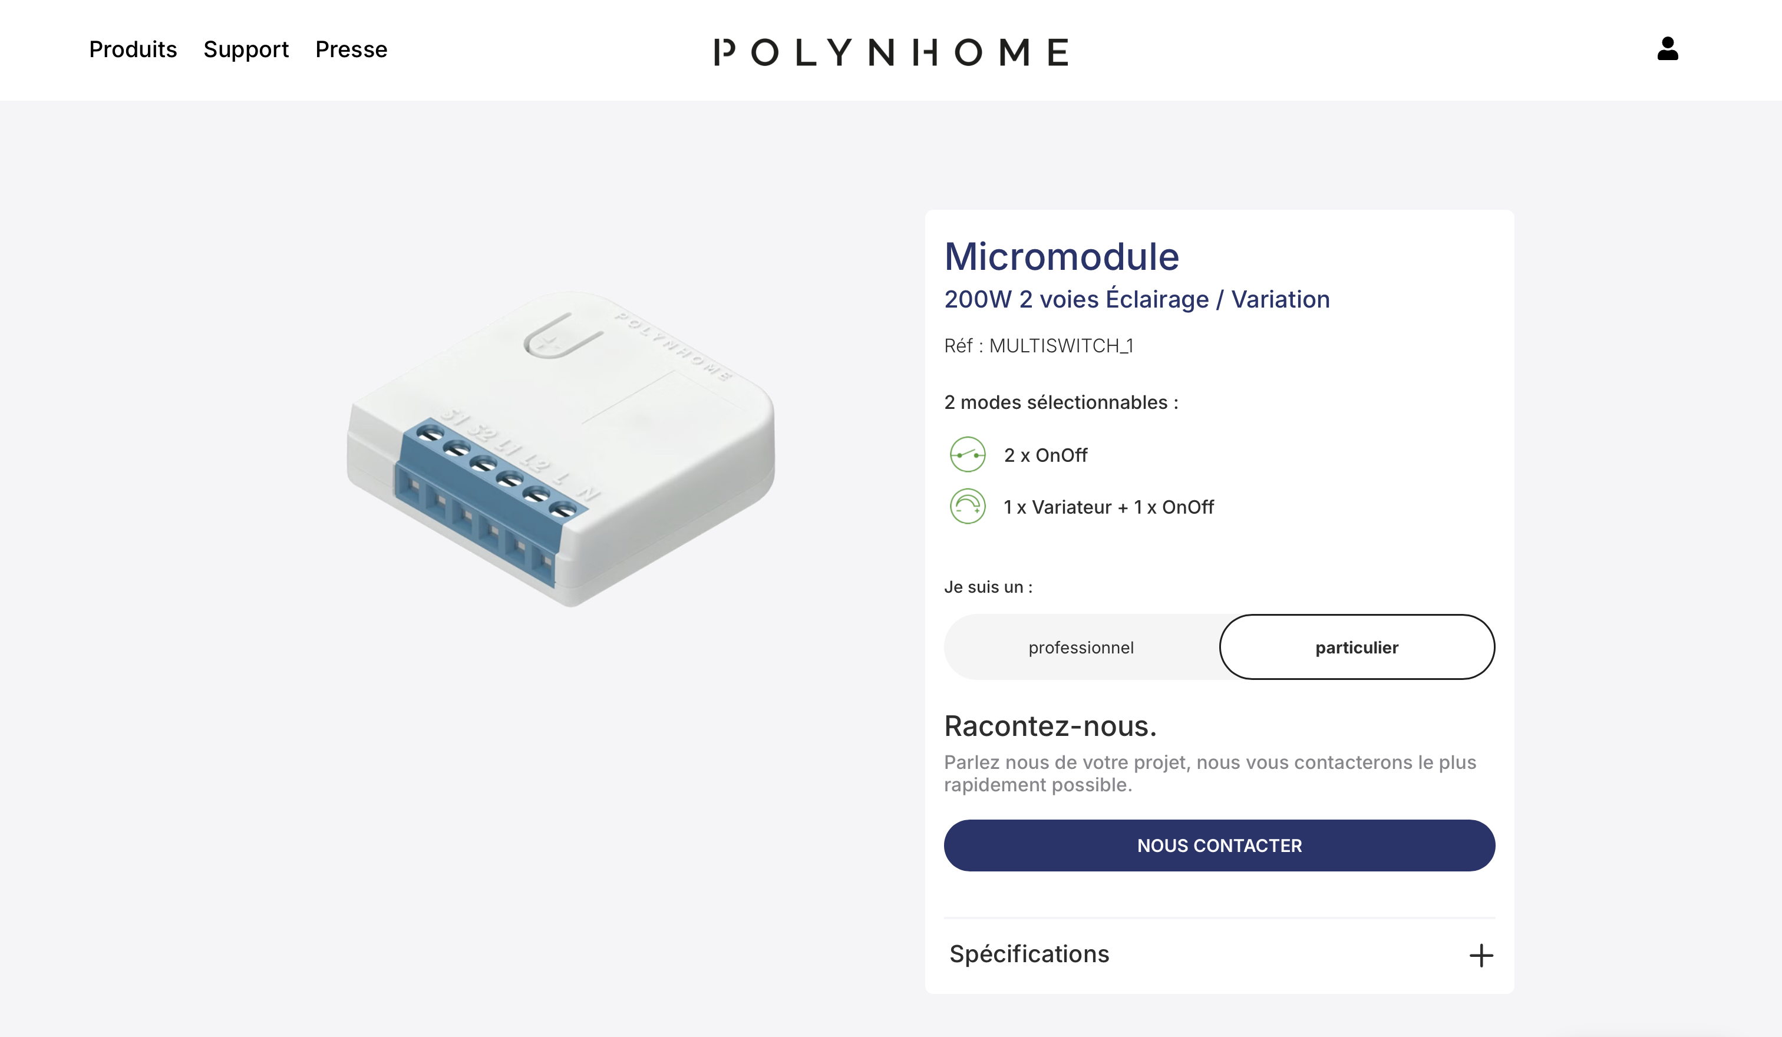Open the Produits menu
This screenshot has width=1782, height=1037.
pyautogui.click(x=132, y=49)
